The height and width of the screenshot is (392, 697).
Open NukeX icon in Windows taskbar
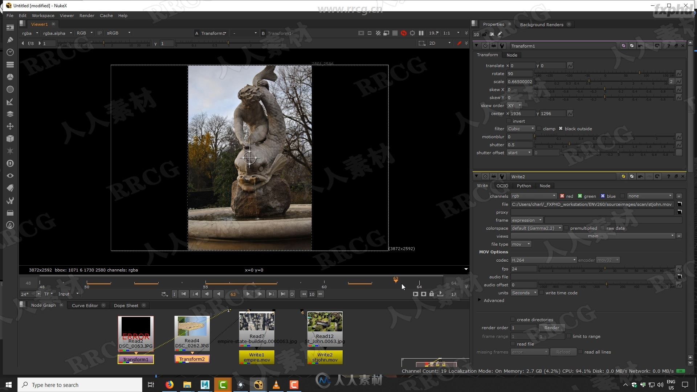coord(258,385)
